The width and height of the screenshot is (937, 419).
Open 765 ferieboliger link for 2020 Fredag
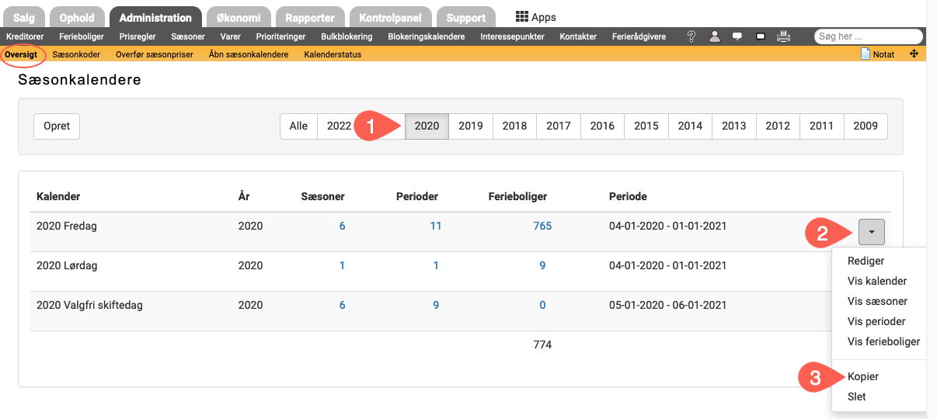pos(542,226)
